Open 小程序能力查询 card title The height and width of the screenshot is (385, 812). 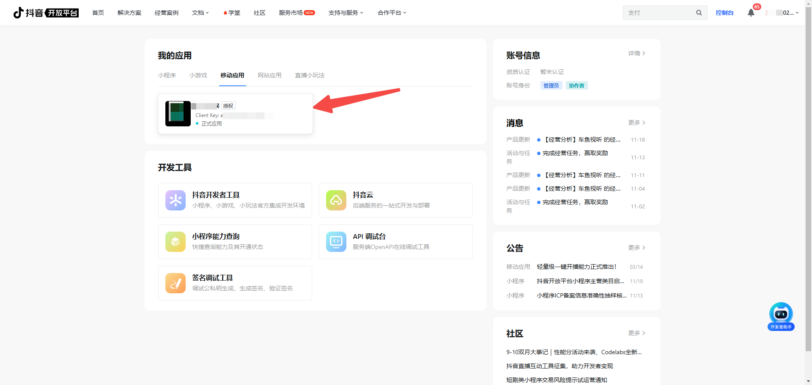pos(216,236)
